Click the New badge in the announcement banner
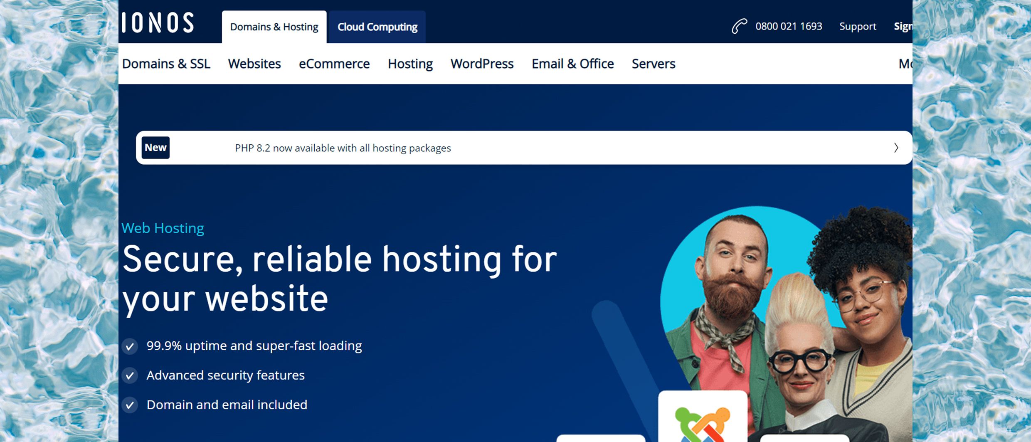 pos(155,148)
